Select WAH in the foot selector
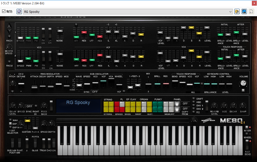 click(10, 120)
